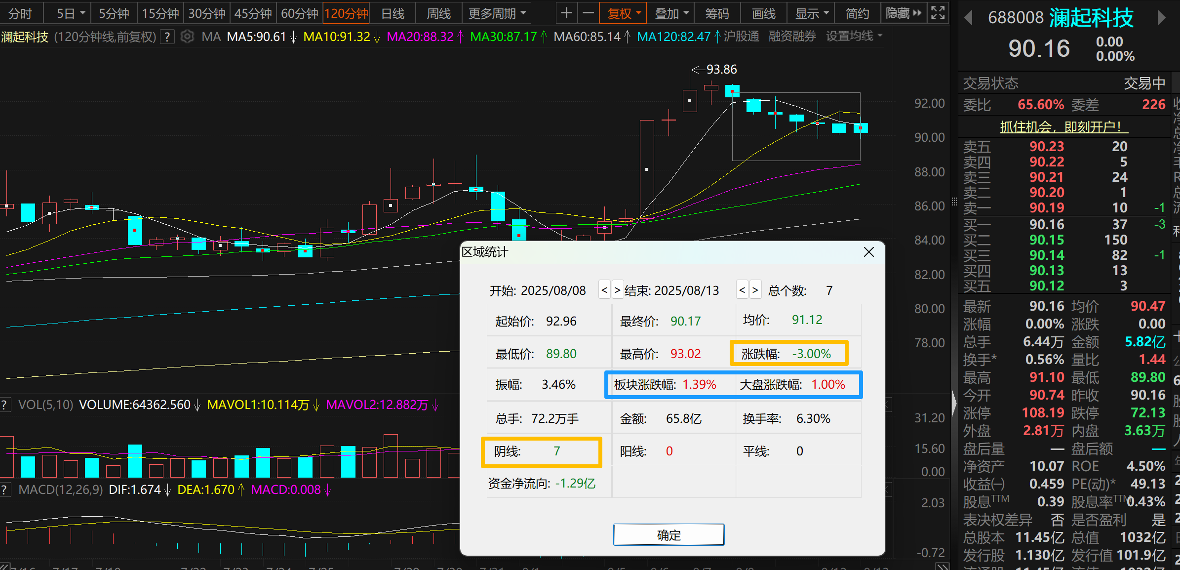Viewport: 1180px width, 570px height.
Task: Switch to 日线 daily tab
Action: (x=393, y=13)
